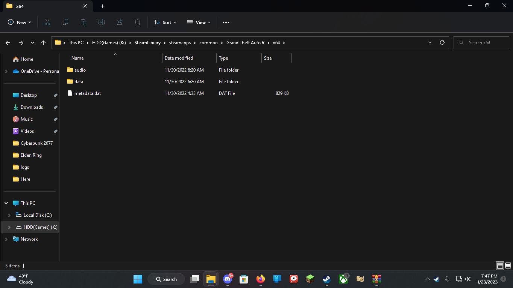Open Task View on taskbar
This screenshot has height=288, width=513.
click(194, 279)
